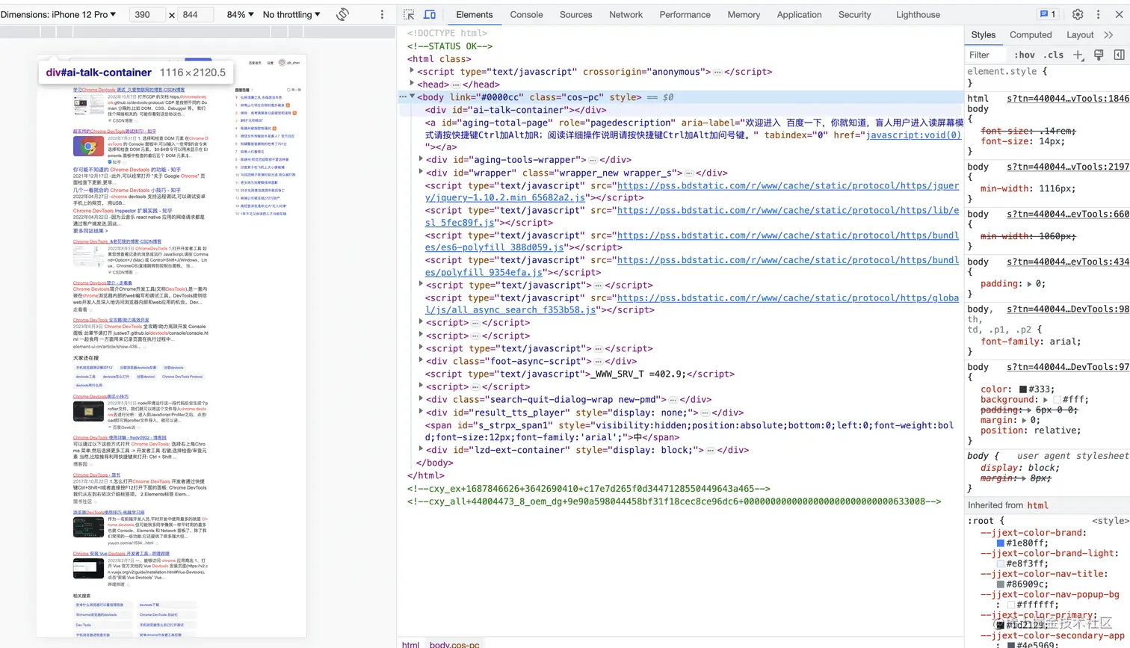Toggle the .cls element classes button
Screen dimensions: 1130x648
tap(1054, 55)
